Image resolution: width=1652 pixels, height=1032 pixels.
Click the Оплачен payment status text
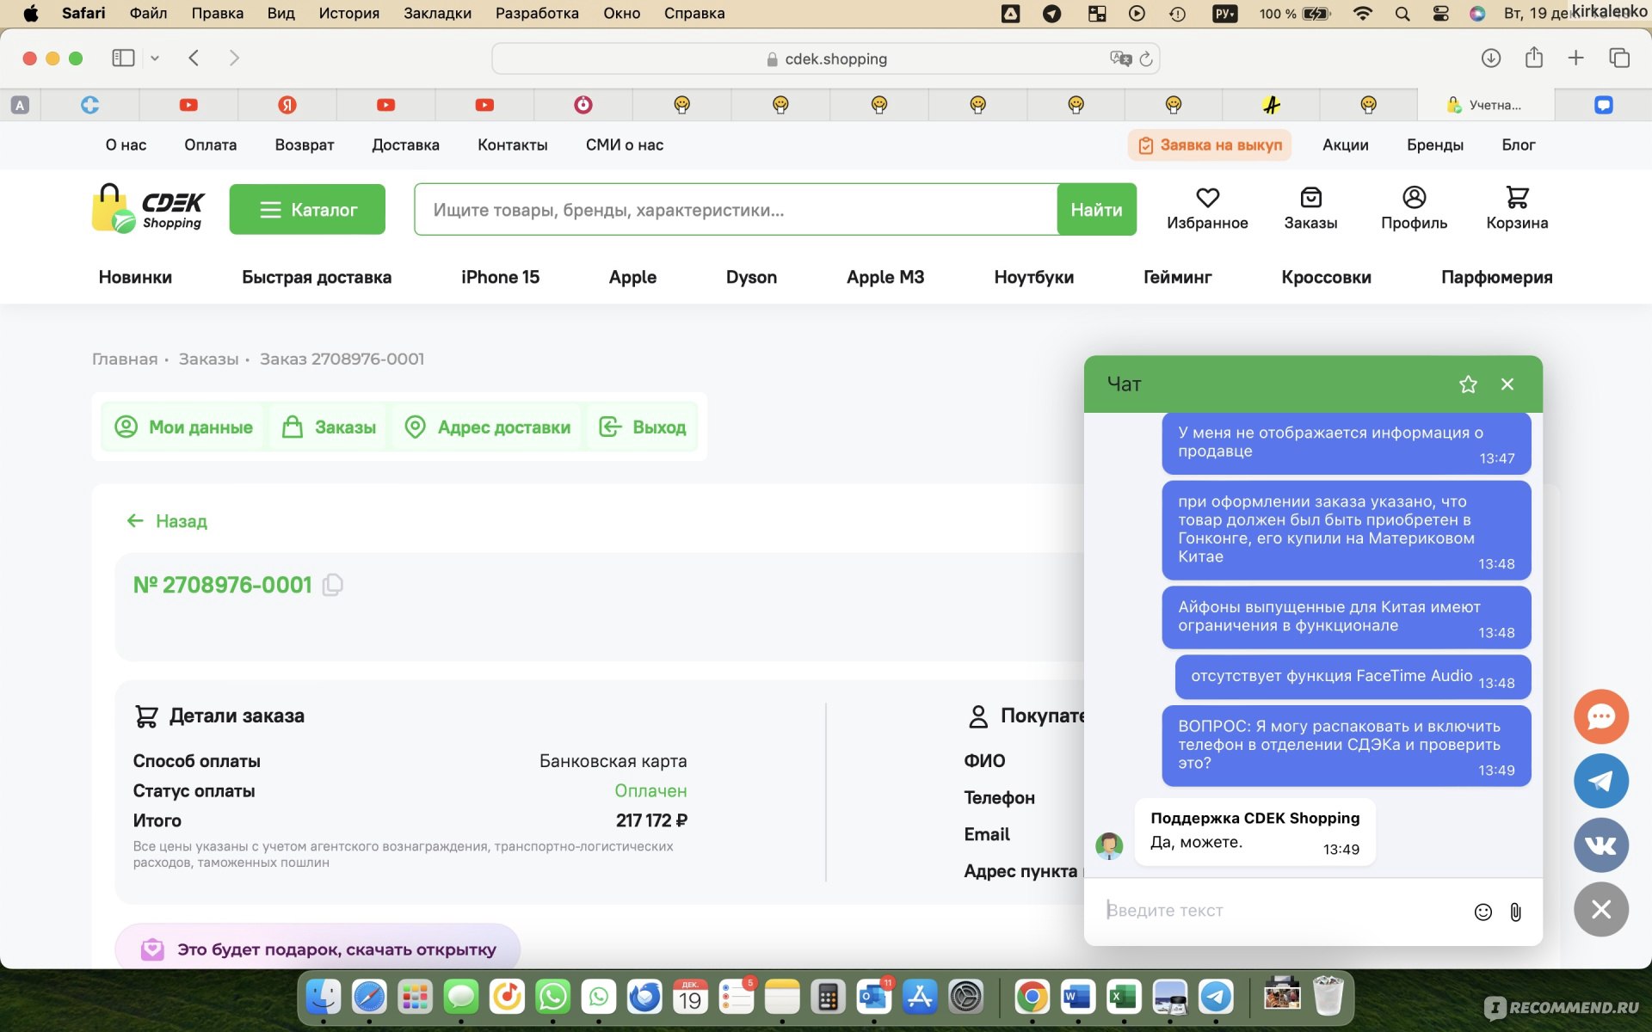(650, 790)
